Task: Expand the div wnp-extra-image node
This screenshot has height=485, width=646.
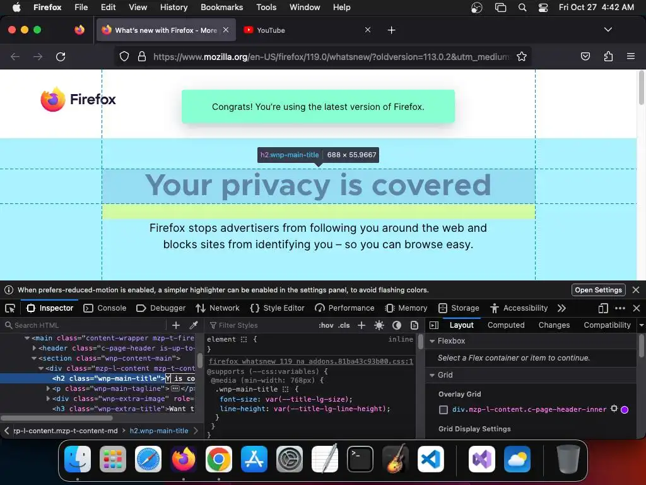Action: pos(48,399)
